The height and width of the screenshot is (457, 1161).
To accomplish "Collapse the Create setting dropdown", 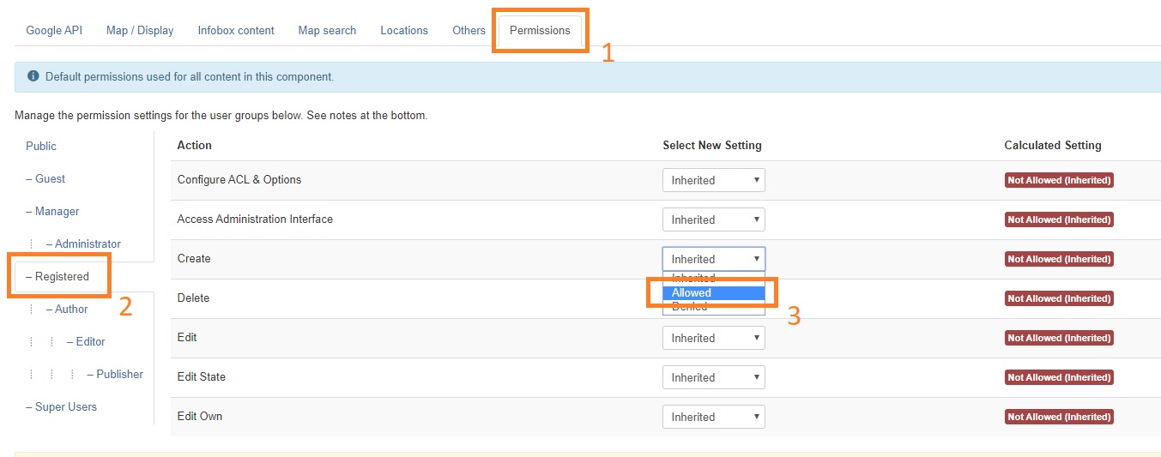I will 713,259.
